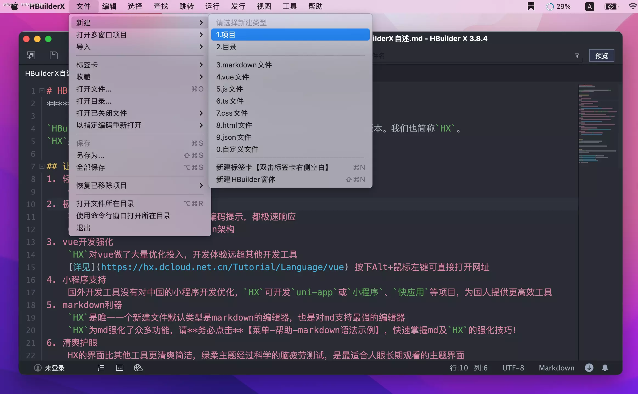Collapse the fold marker on line 1

[x=41, y=90]
